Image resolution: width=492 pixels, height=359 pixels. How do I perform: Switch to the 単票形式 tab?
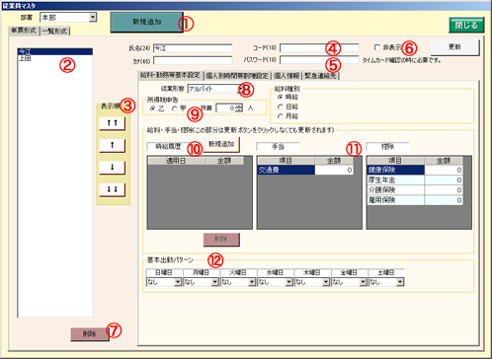click(24, 31)
